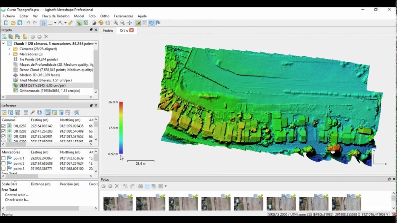
Task: Toggle the checkbox for camera DJI_0287
Action: tap(3, 126)
